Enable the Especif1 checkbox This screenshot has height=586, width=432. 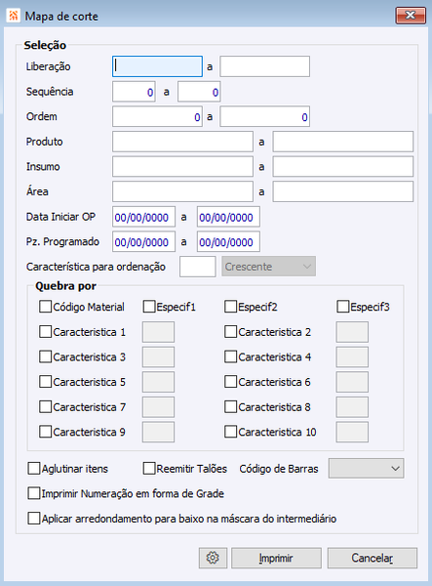[x=149, y=307]
